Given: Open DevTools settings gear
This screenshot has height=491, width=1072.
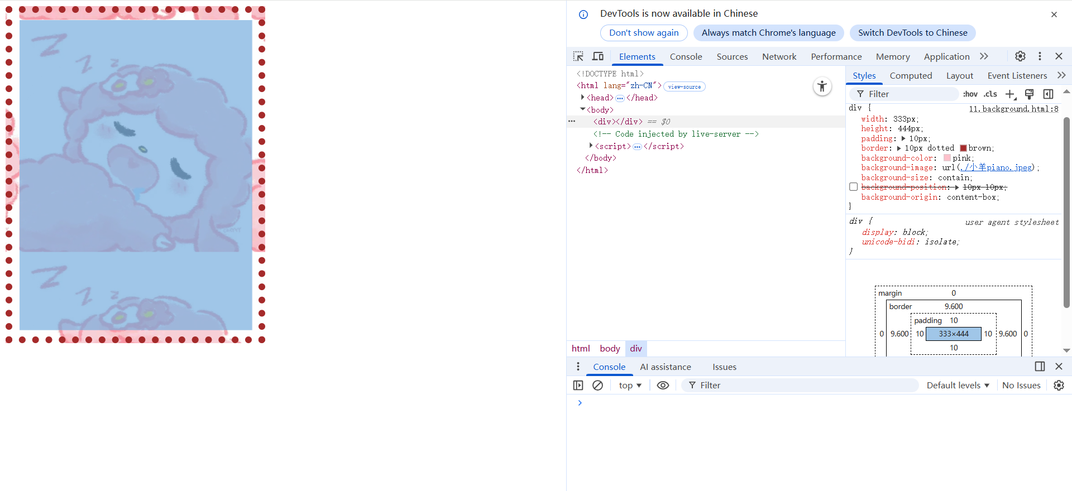Looking at the screenshot, I should click(x=1020, y=56).
